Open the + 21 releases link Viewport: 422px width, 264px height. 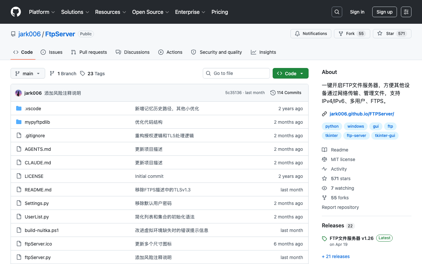pyautogui.click(x=336, y=256)
